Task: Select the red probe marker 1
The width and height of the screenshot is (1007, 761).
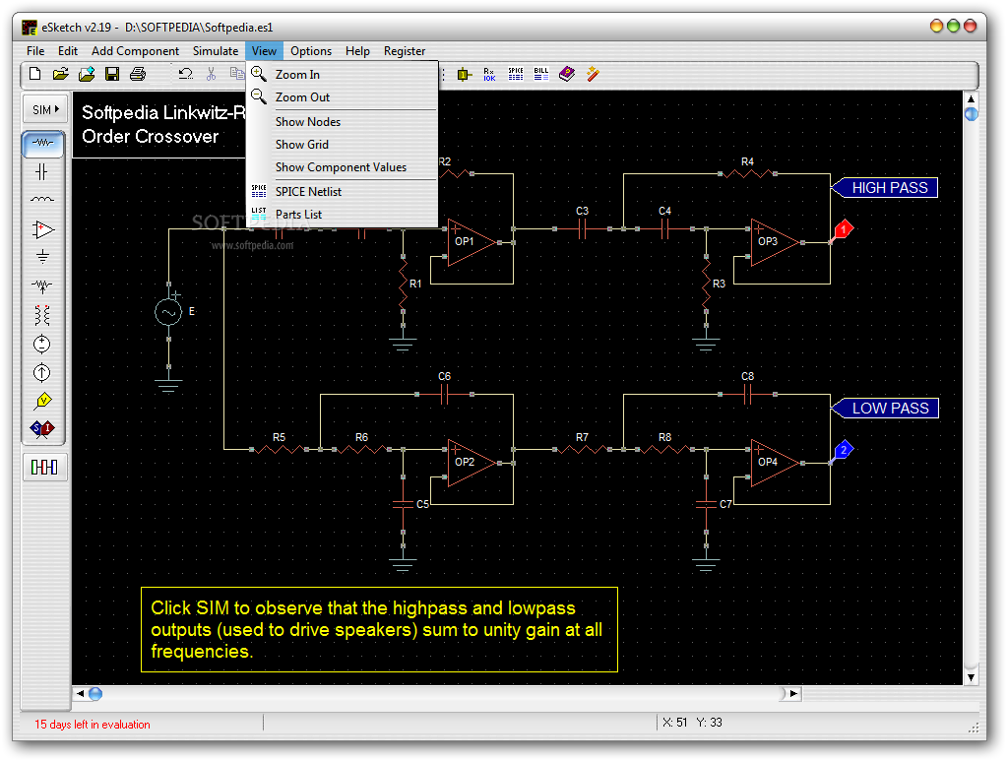Action: [x=844, y=229]
